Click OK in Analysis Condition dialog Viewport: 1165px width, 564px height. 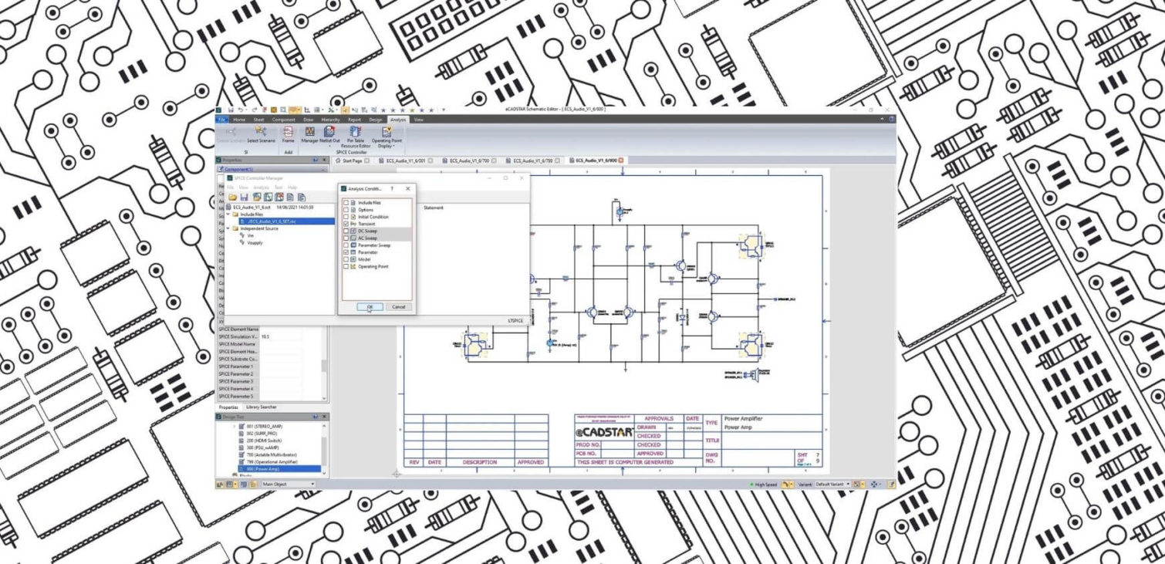click(x=370, y=306)
